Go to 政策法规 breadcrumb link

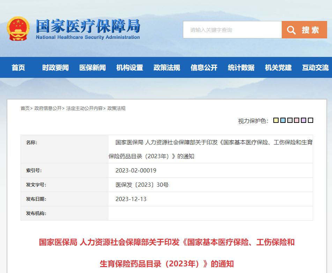pos(116,108)
